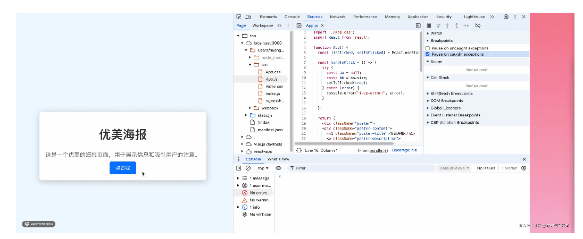Open manifest.json in the file tree
The height and width of the screenshot is (239, 583).
point(270,130)
